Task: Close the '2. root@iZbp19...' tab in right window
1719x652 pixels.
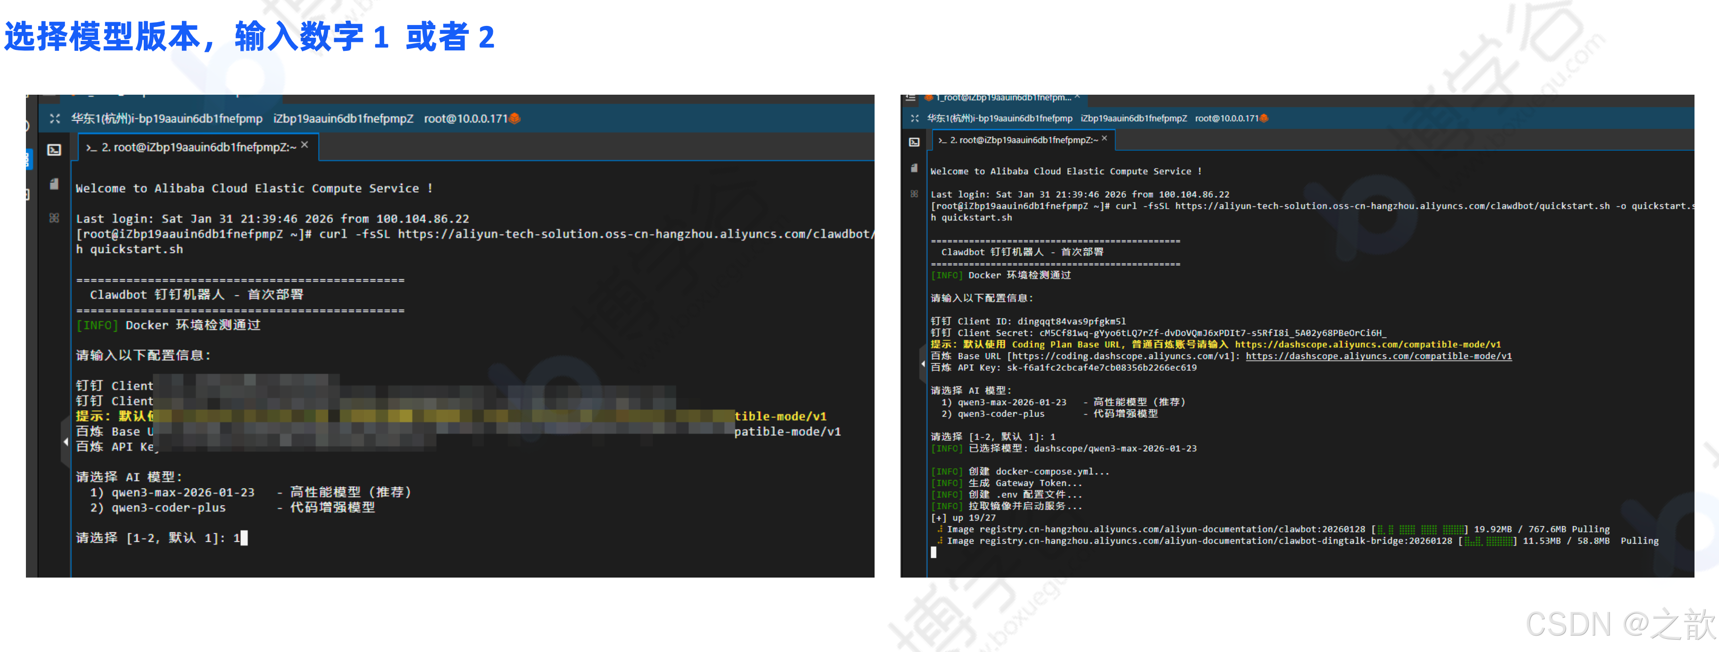Action: [x=1105, y=138]
